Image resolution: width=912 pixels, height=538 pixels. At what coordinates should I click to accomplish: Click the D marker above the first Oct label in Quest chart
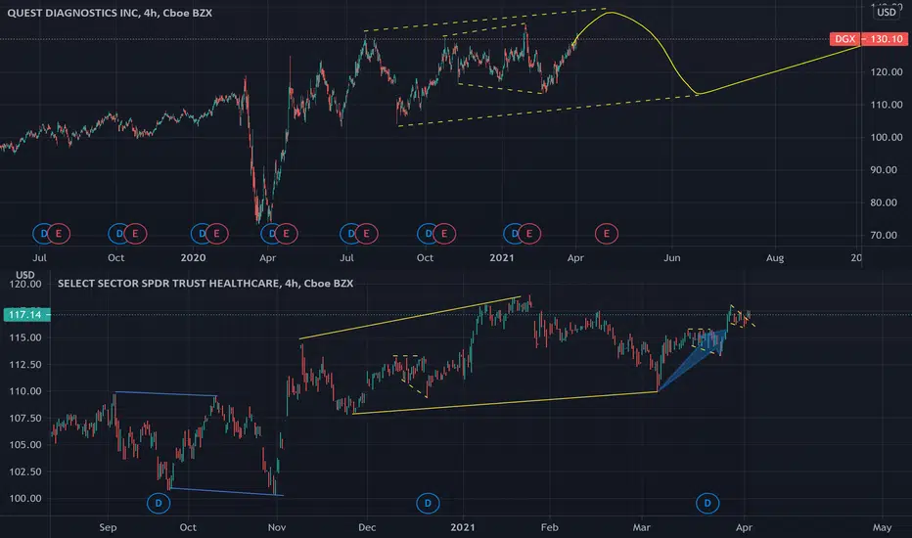point(119,234)
